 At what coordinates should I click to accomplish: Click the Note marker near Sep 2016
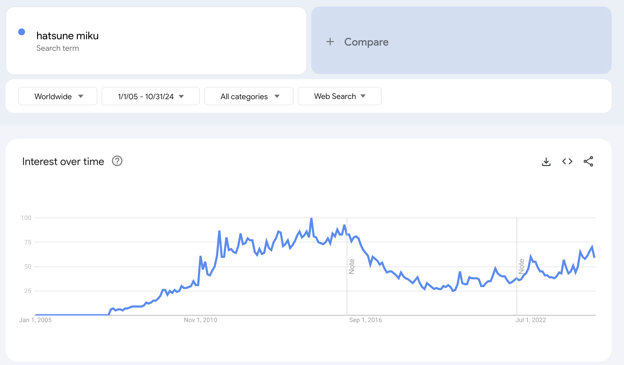(351, 266)
